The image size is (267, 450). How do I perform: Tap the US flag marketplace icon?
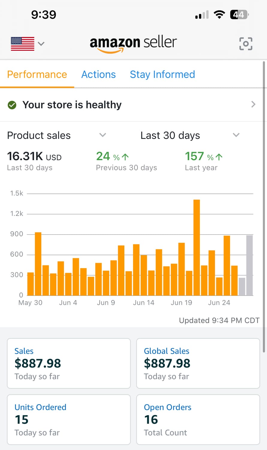coord(22,44)
